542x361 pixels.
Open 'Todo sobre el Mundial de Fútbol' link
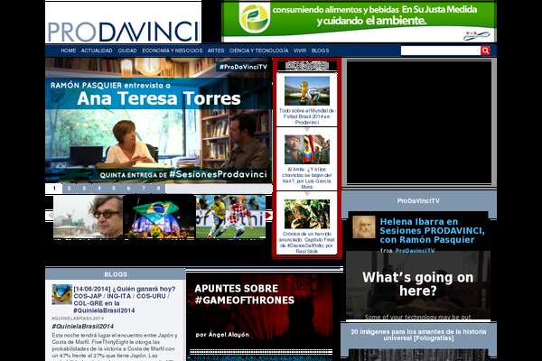307,116
